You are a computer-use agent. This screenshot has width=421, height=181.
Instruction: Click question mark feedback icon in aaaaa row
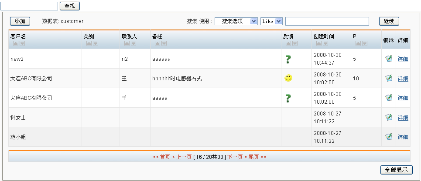point(288,98)
